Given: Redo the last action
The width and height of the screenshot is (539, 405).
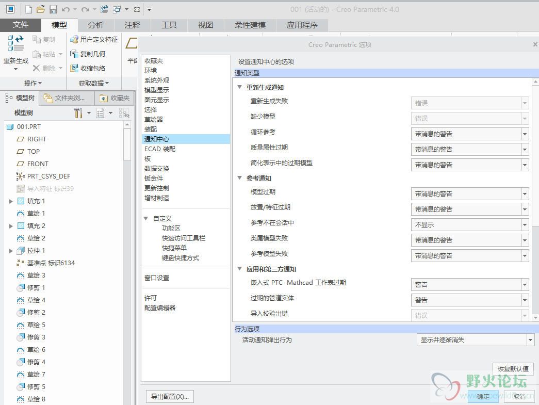Looking at the screenshot, I should point(85,10).
